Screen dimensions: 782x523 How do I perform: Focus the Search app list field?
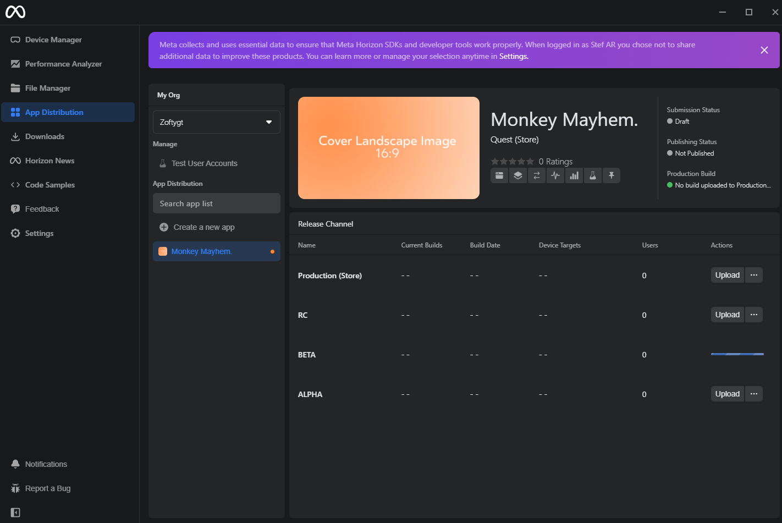(217, 203)
